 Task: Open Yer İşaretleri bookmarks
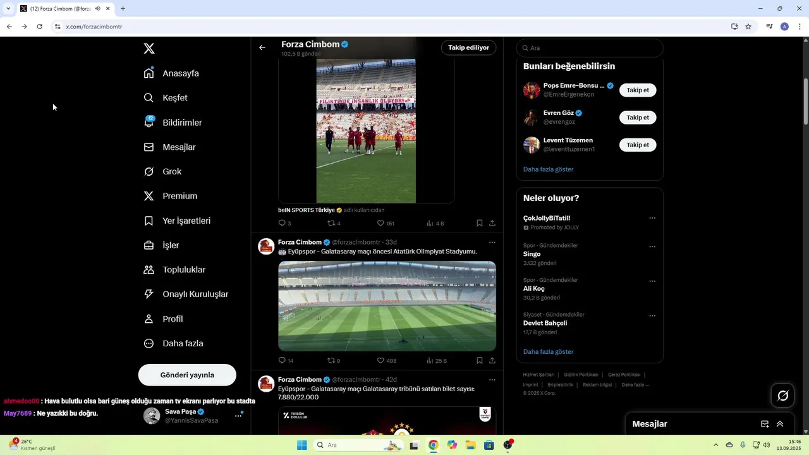(x=178, y=221)
